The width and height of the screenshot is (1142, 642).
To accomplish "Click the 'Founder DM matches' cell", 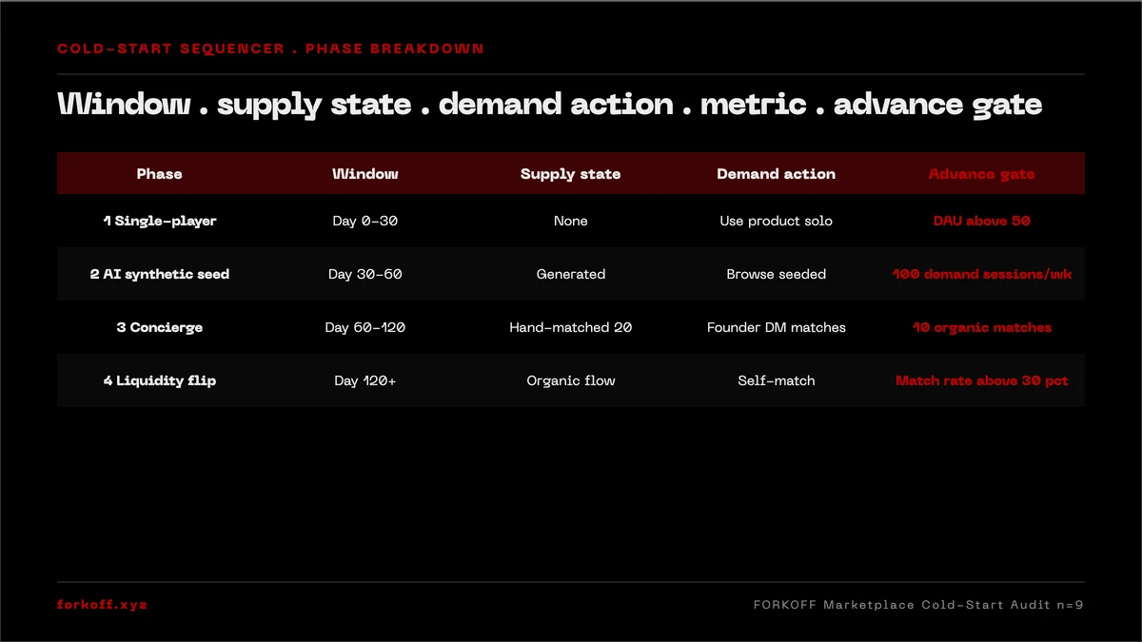I will 777,327.
